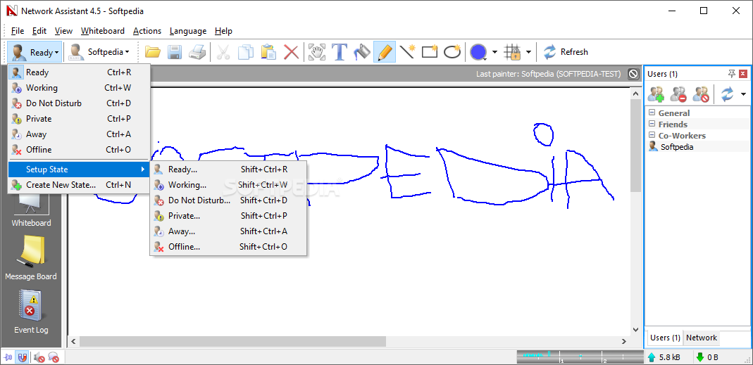Click the Remove user icon in Users panel
The width and height of the screenshot is (753, 365).
[678, 94]
